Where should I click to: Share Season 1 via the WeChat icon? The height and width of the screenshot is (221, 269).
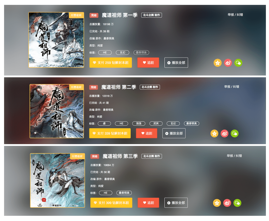click(238, 63)
